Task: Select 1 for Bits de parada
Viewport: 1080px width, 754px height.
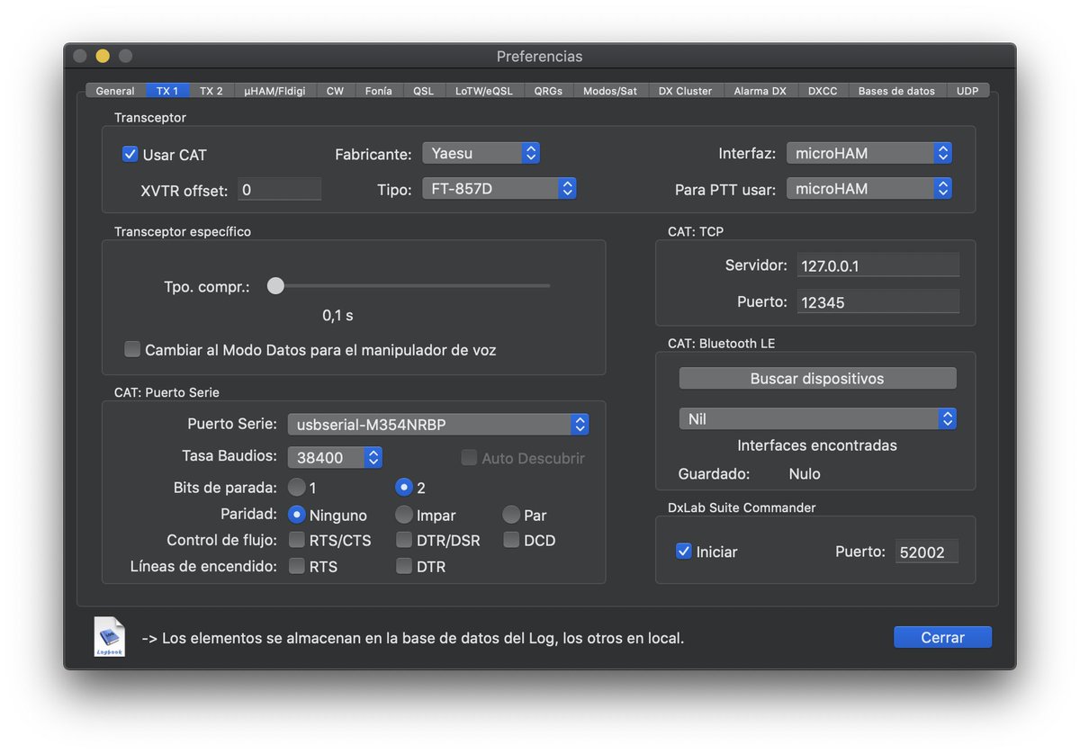Action: pos(296,488)
